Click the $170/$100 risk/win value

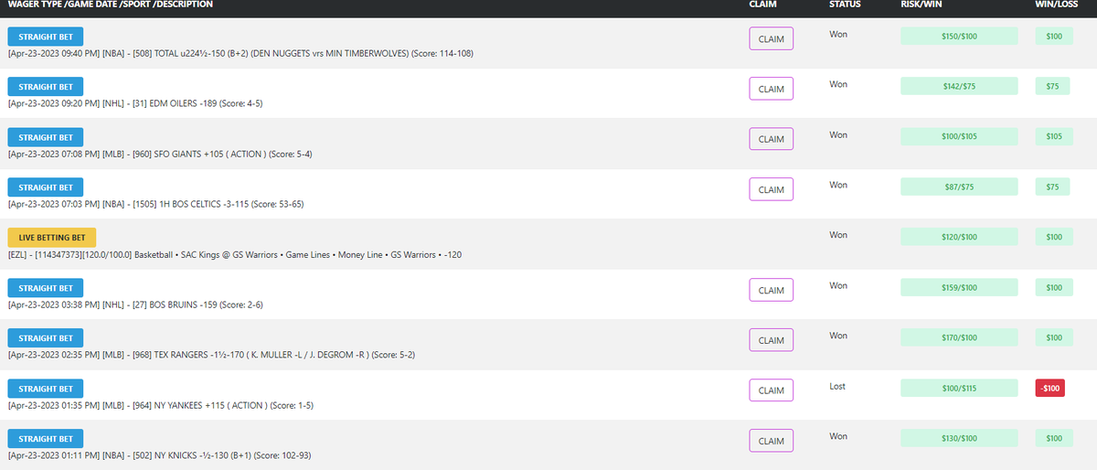pos(959,338)
